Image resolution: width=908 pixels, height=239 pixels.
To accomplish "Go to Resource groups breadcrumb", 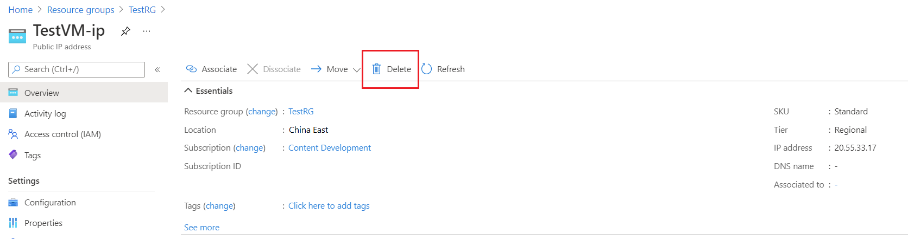I will pos(80,10).
